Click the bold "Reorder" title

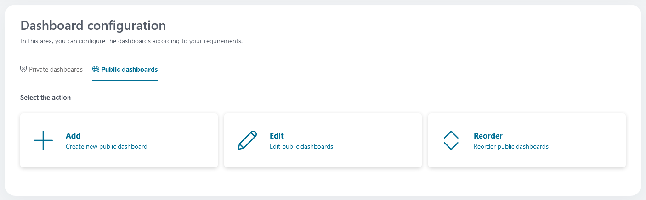(x=488, y=136)
